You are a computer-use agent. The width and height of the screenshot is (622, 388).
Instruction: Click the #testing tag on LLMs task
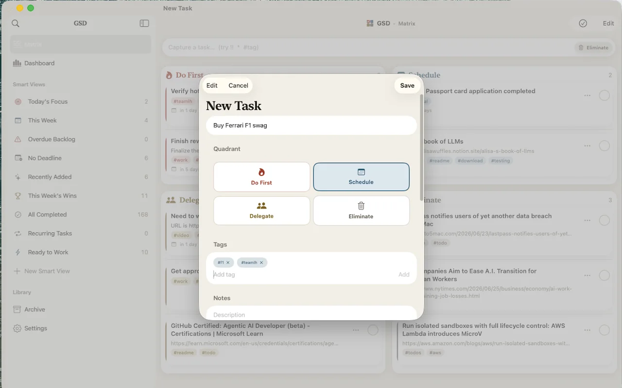tap(501, 161)
